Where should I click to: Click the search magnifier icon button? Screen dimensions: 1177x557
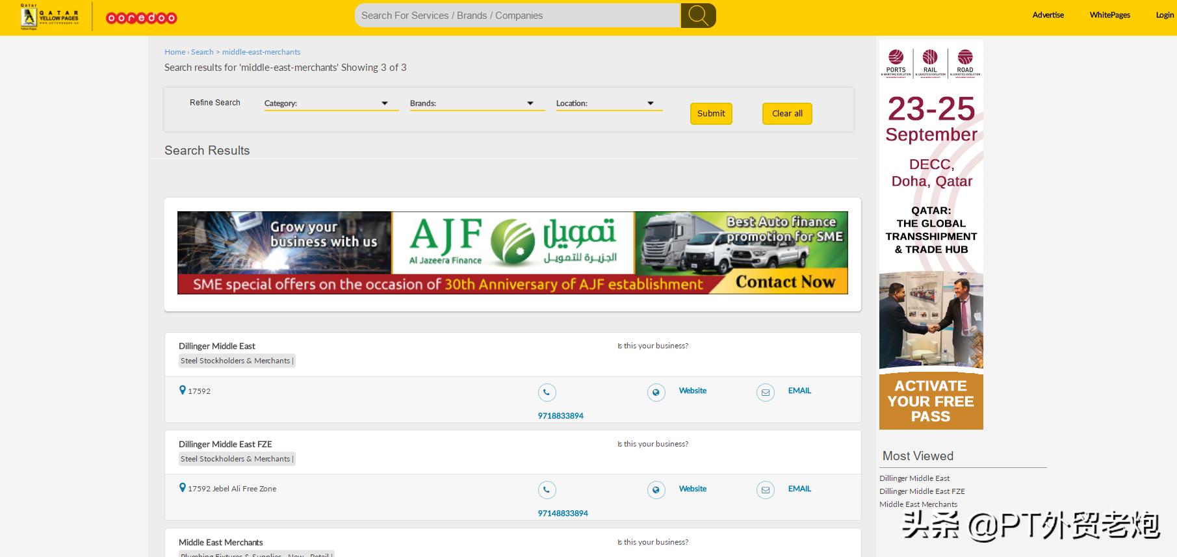(698, 16)
